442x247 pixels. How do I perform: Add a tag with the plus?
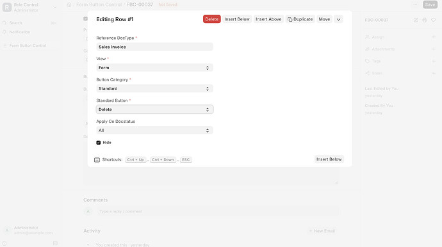(x=434, y=61)
